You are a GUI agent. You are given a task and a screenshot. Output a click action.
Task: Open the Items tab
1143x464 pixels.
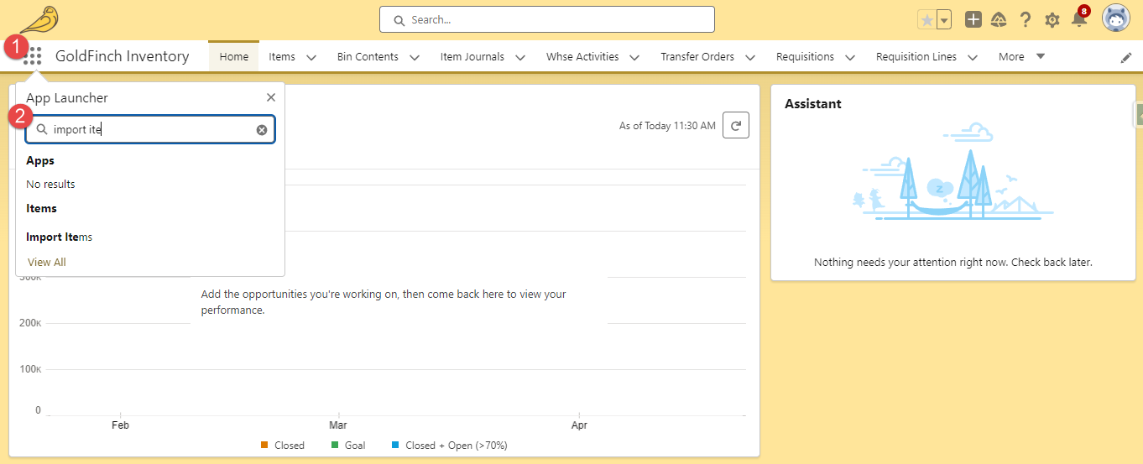[x=282, y=56]
